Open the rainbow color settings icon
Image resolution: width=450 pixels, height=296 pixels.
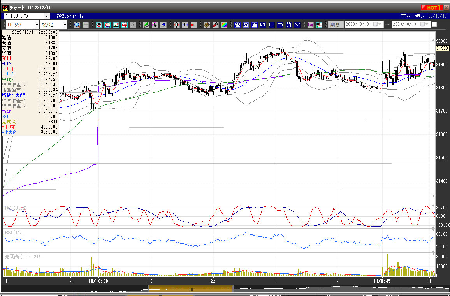pos(224,25)
